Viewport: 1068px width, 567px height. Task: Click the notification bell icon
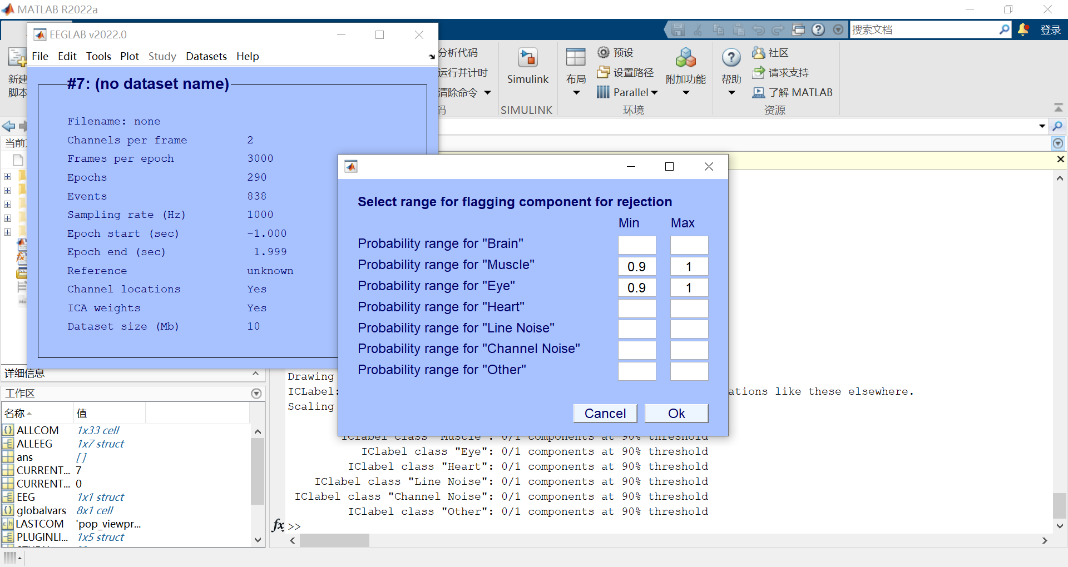(1023, 29)
